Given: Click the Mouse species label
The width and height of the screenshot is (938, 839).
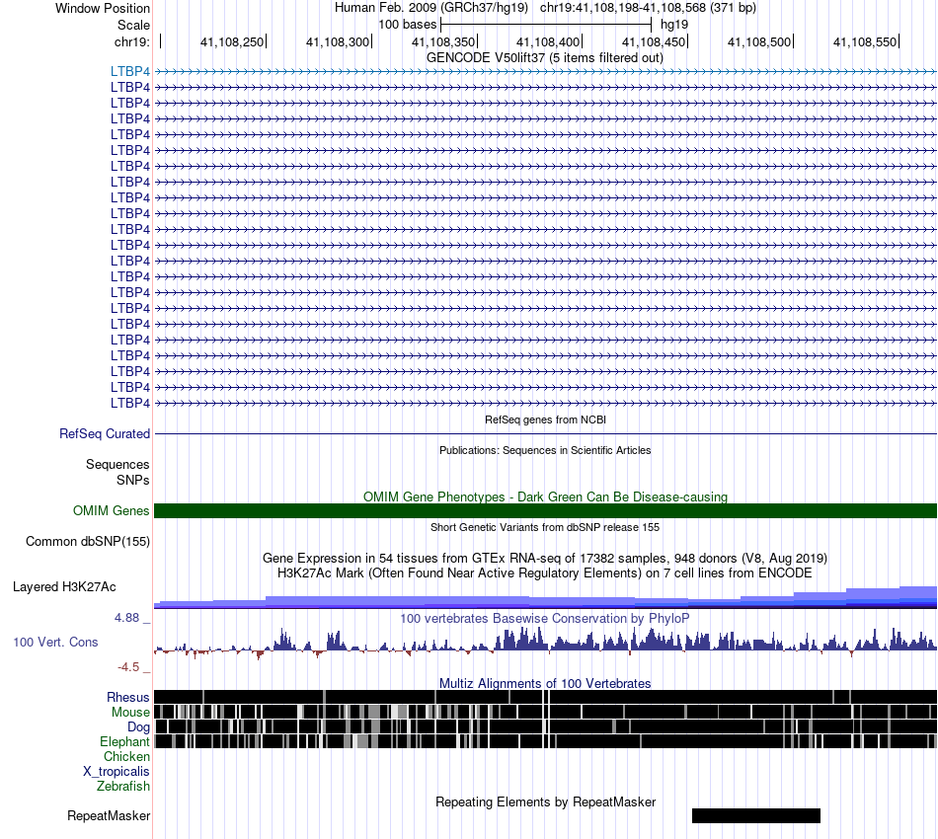Looking at the screenshot, I should 130,713.
